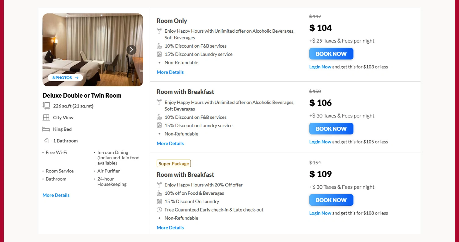Select the Room Only plan heading
The width and height of the screenshot is (459, 242).
(x=172, y=20)
